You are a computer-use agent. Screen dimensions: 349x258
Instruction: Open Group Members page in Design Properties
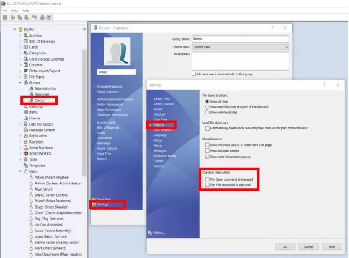(108, 92)
